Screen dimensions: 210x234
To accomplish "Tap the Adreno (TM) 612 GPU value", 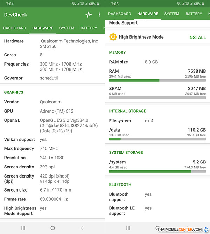I will click(x=57, y=111).
